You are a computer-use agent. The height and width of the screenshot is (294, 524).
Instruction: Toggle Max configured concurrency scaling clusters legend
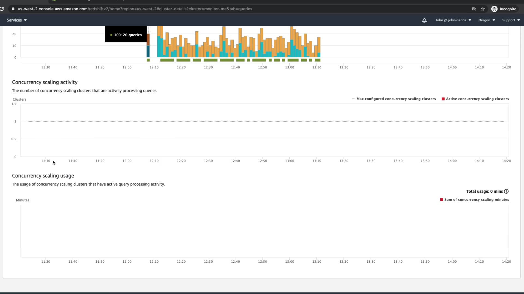click(394, 99)
